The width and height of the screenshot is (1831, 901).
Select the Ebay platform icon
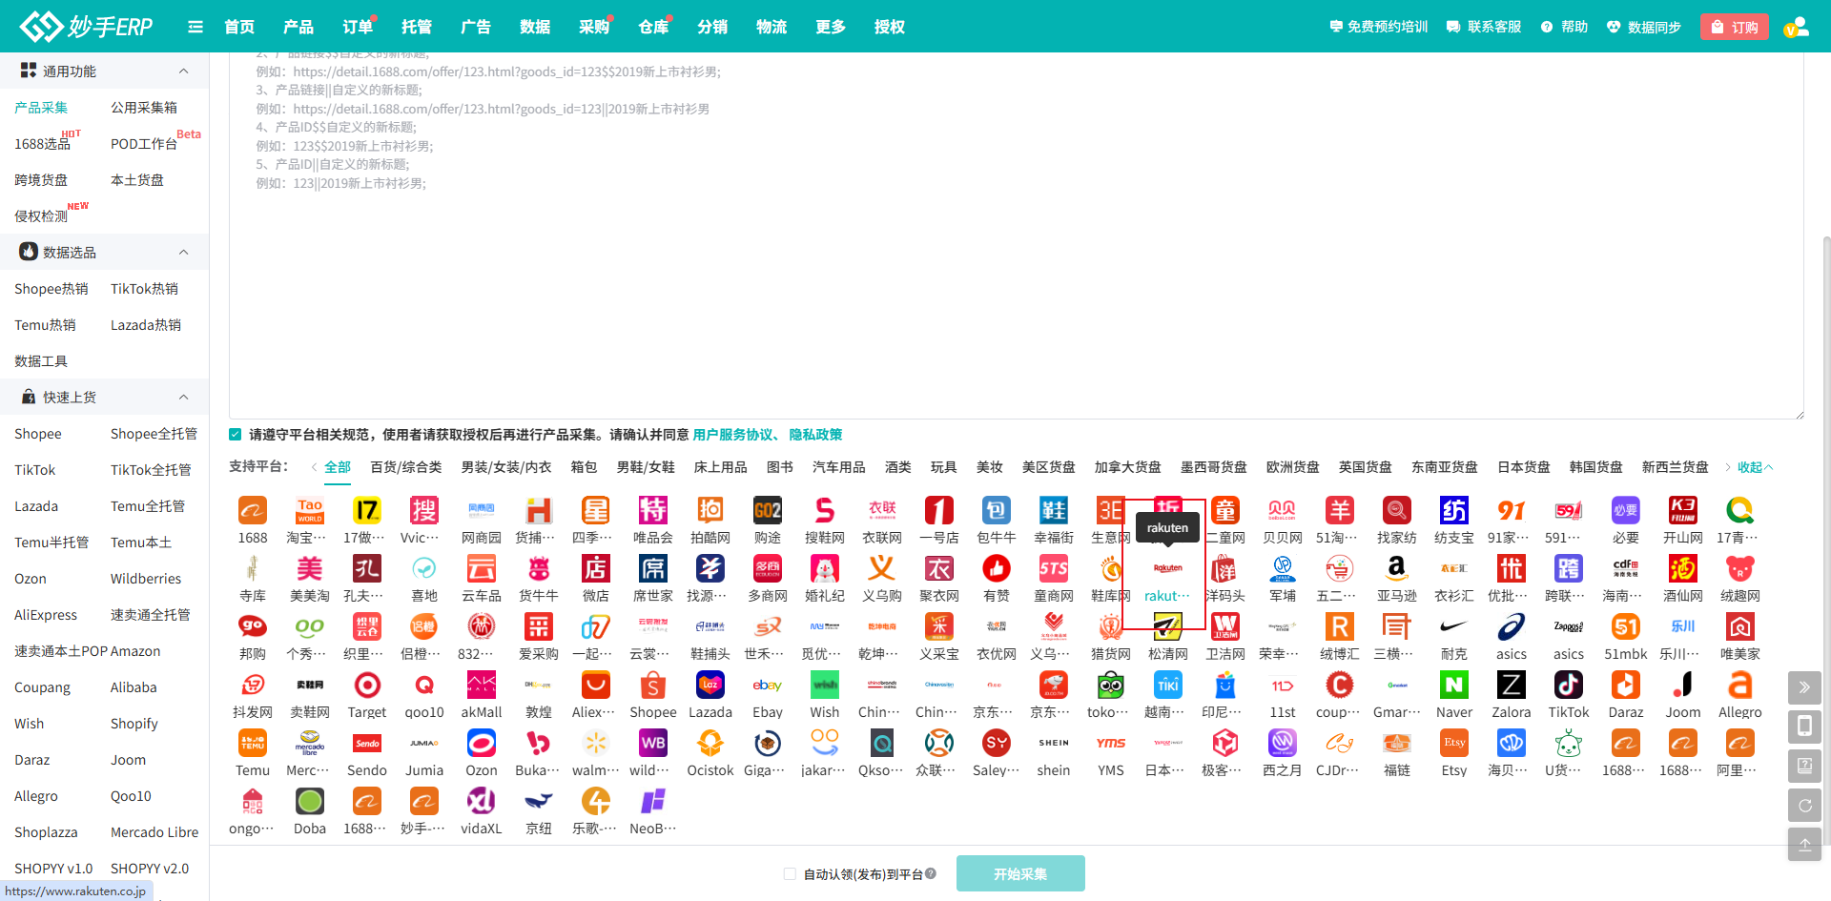(768, 686)
